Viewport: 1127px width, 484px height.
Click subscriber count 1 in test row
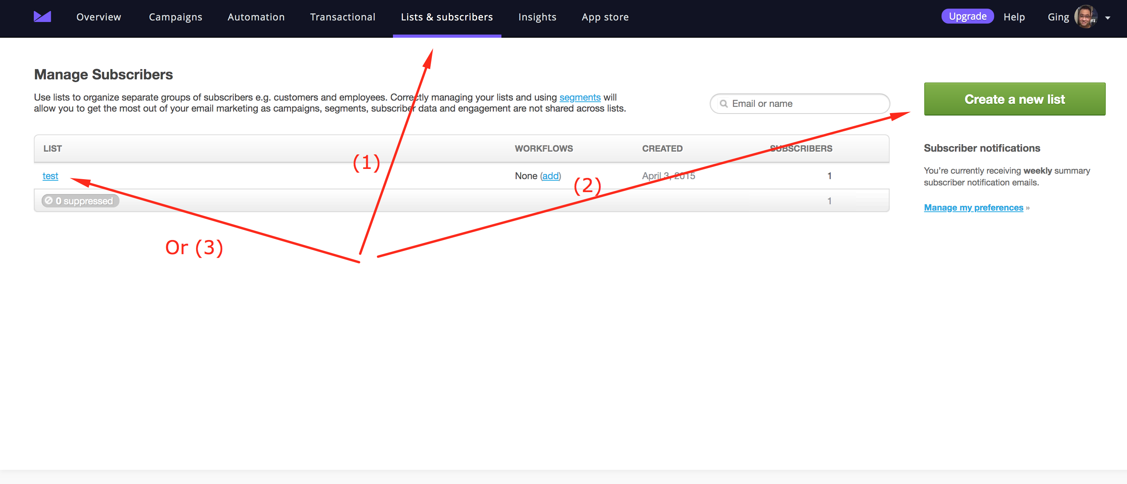point(829,176)
